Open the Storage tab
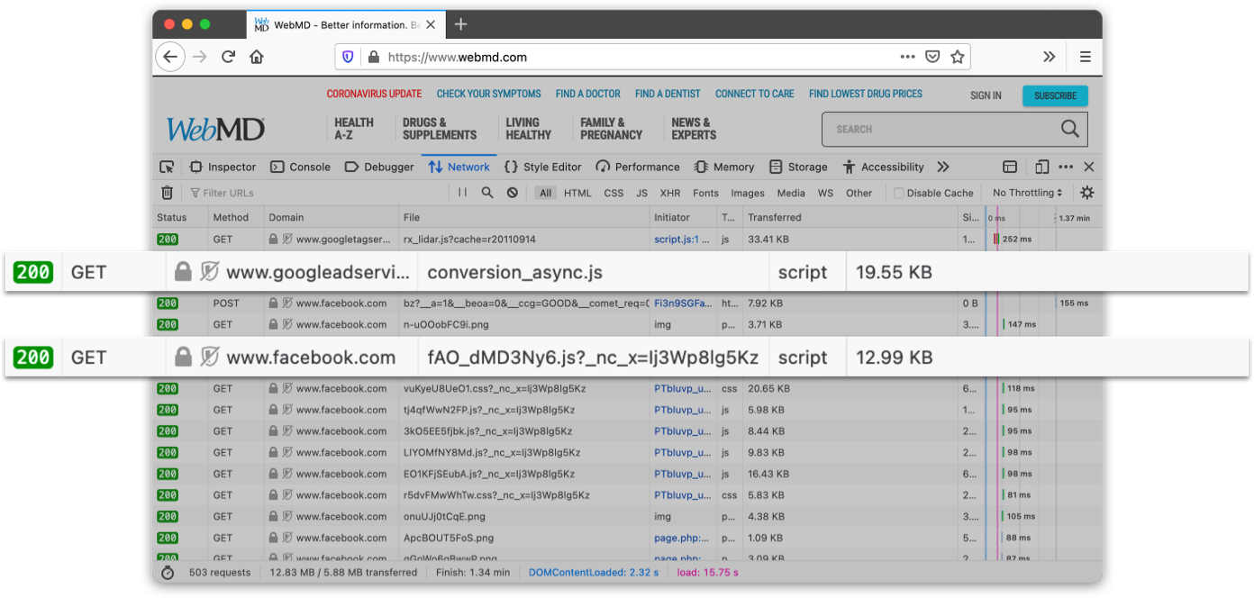1254x598 pixels. pos(798,167)
